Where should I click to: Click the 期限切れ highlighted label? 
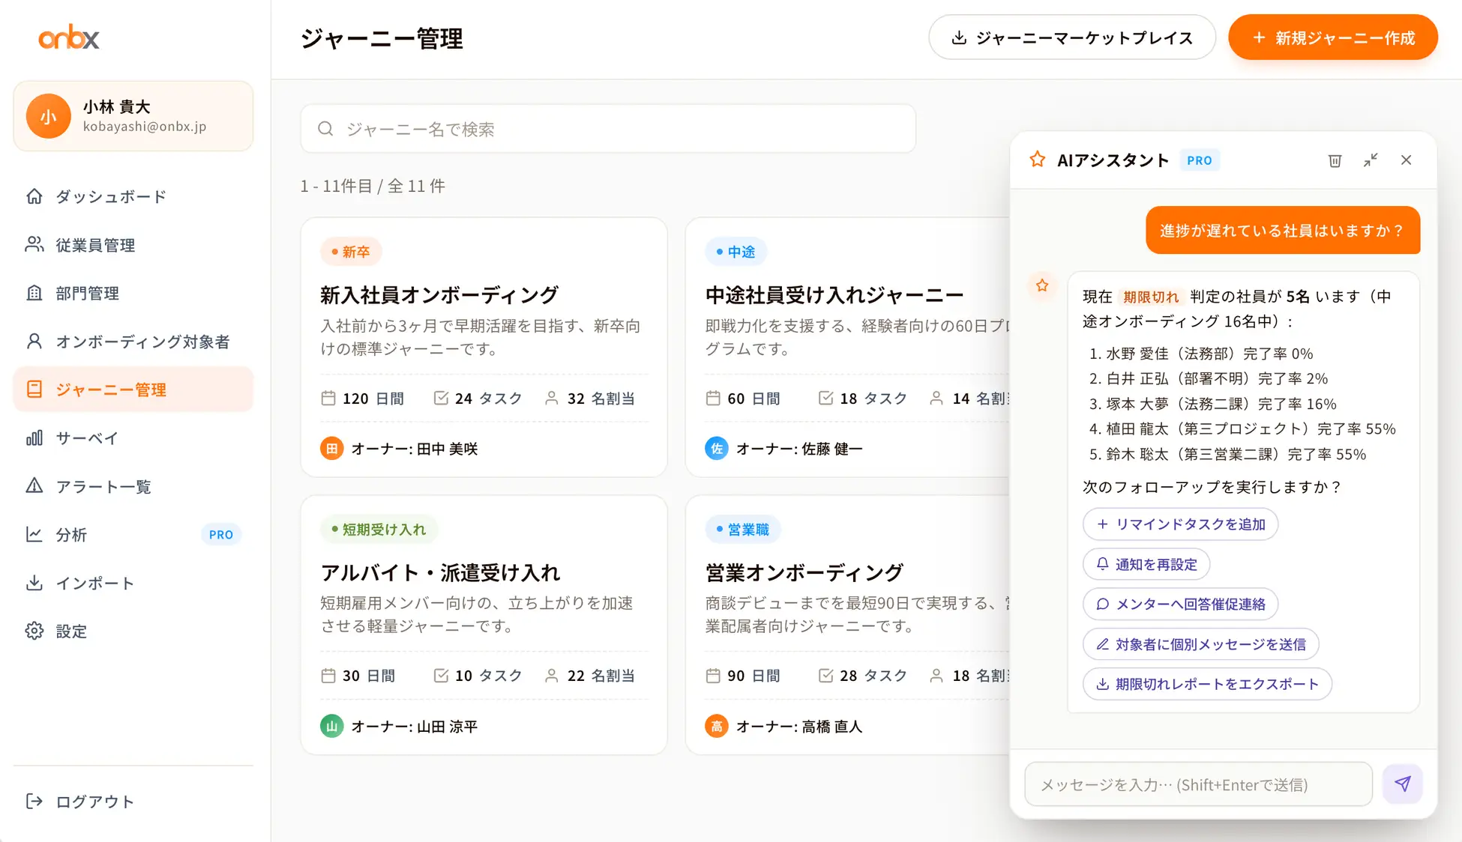[1151, 297]
